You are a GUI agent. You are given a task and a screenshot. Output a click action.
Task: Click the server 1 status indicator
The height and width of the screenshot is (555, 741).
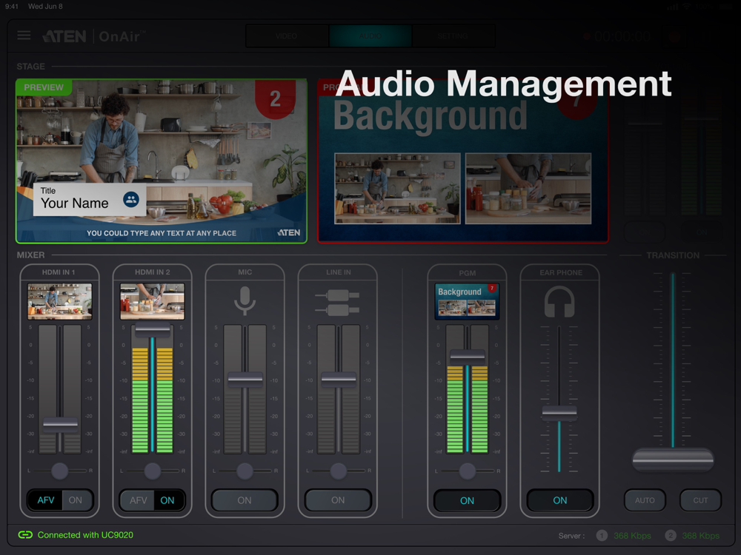(602, 536)
